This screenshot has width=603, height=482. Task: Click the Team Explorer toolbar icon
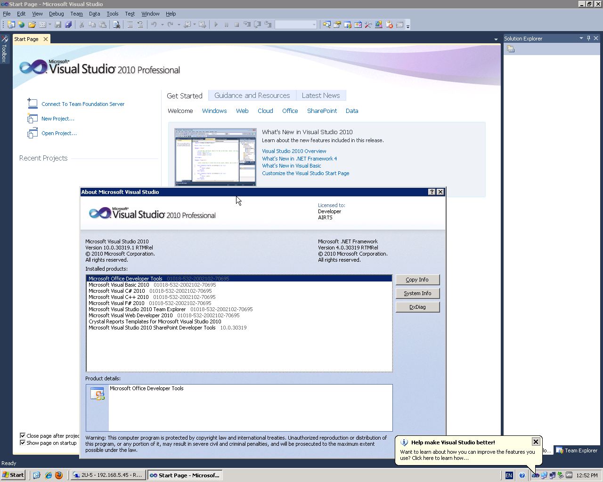pyautogui.click(x=348, y=24)
